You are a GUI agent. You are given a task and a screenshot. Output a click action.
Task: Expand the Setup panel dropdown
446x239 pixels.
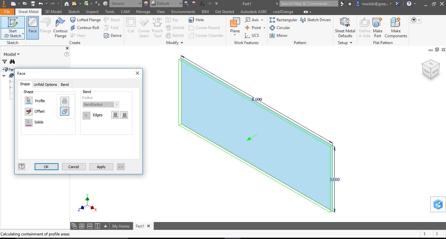tap(351, 43)
